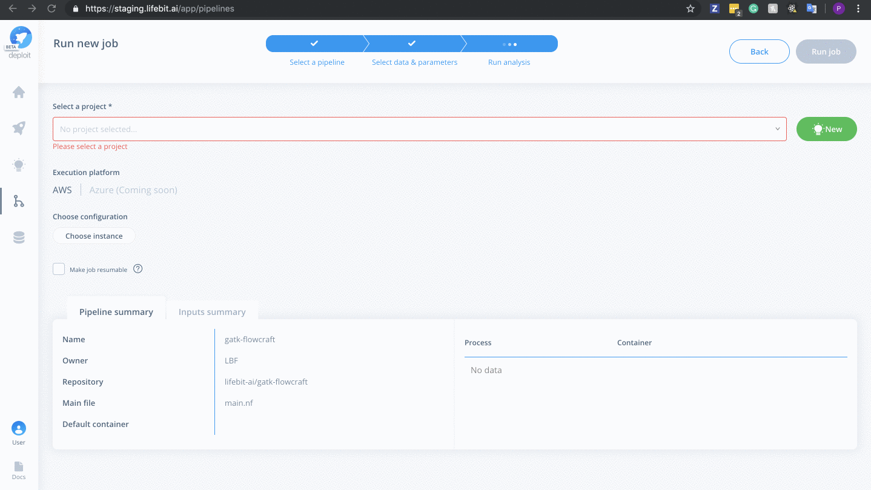The height and width of the screenshot is (490, 871).
Task: Create a New project with green button
Action: (x=827, y=129)
